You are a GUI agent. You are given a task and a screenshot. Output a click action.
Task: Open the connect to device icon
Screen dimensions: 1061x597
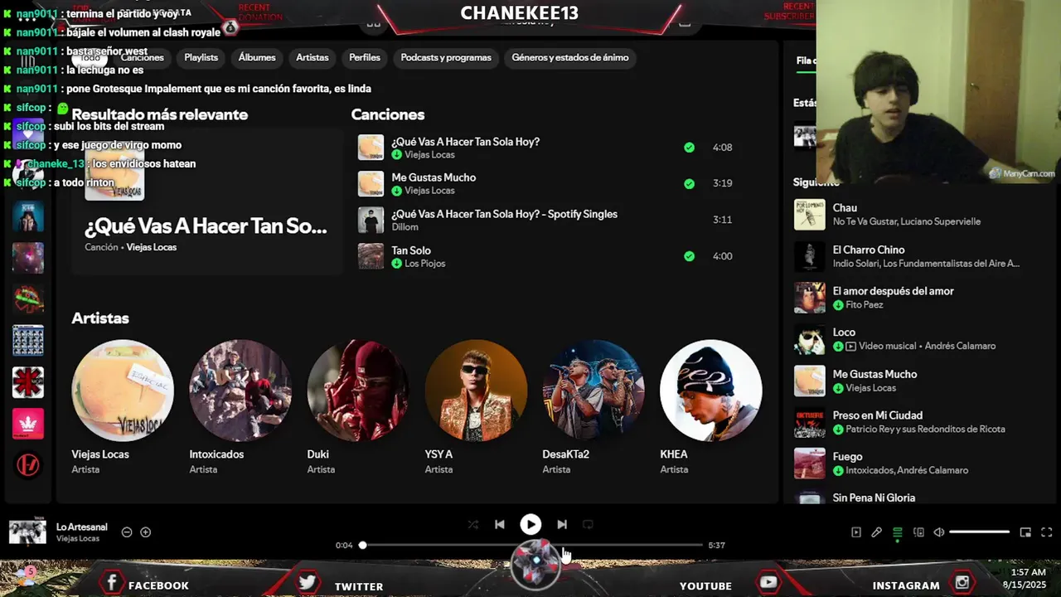(x=918, y=532)
